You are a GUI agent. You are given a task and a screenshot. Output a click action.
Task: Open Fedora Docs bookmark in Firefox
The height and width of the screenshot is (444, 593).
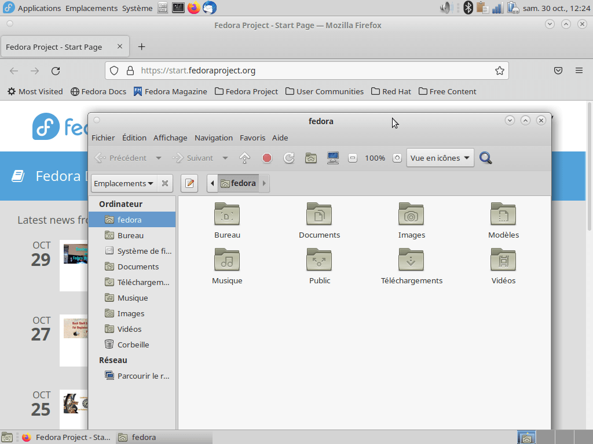coord(98,92)
